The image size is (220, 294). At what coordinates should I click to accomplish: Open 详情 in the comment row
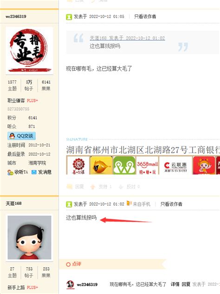pyautogui.click(x=175, y=284)
